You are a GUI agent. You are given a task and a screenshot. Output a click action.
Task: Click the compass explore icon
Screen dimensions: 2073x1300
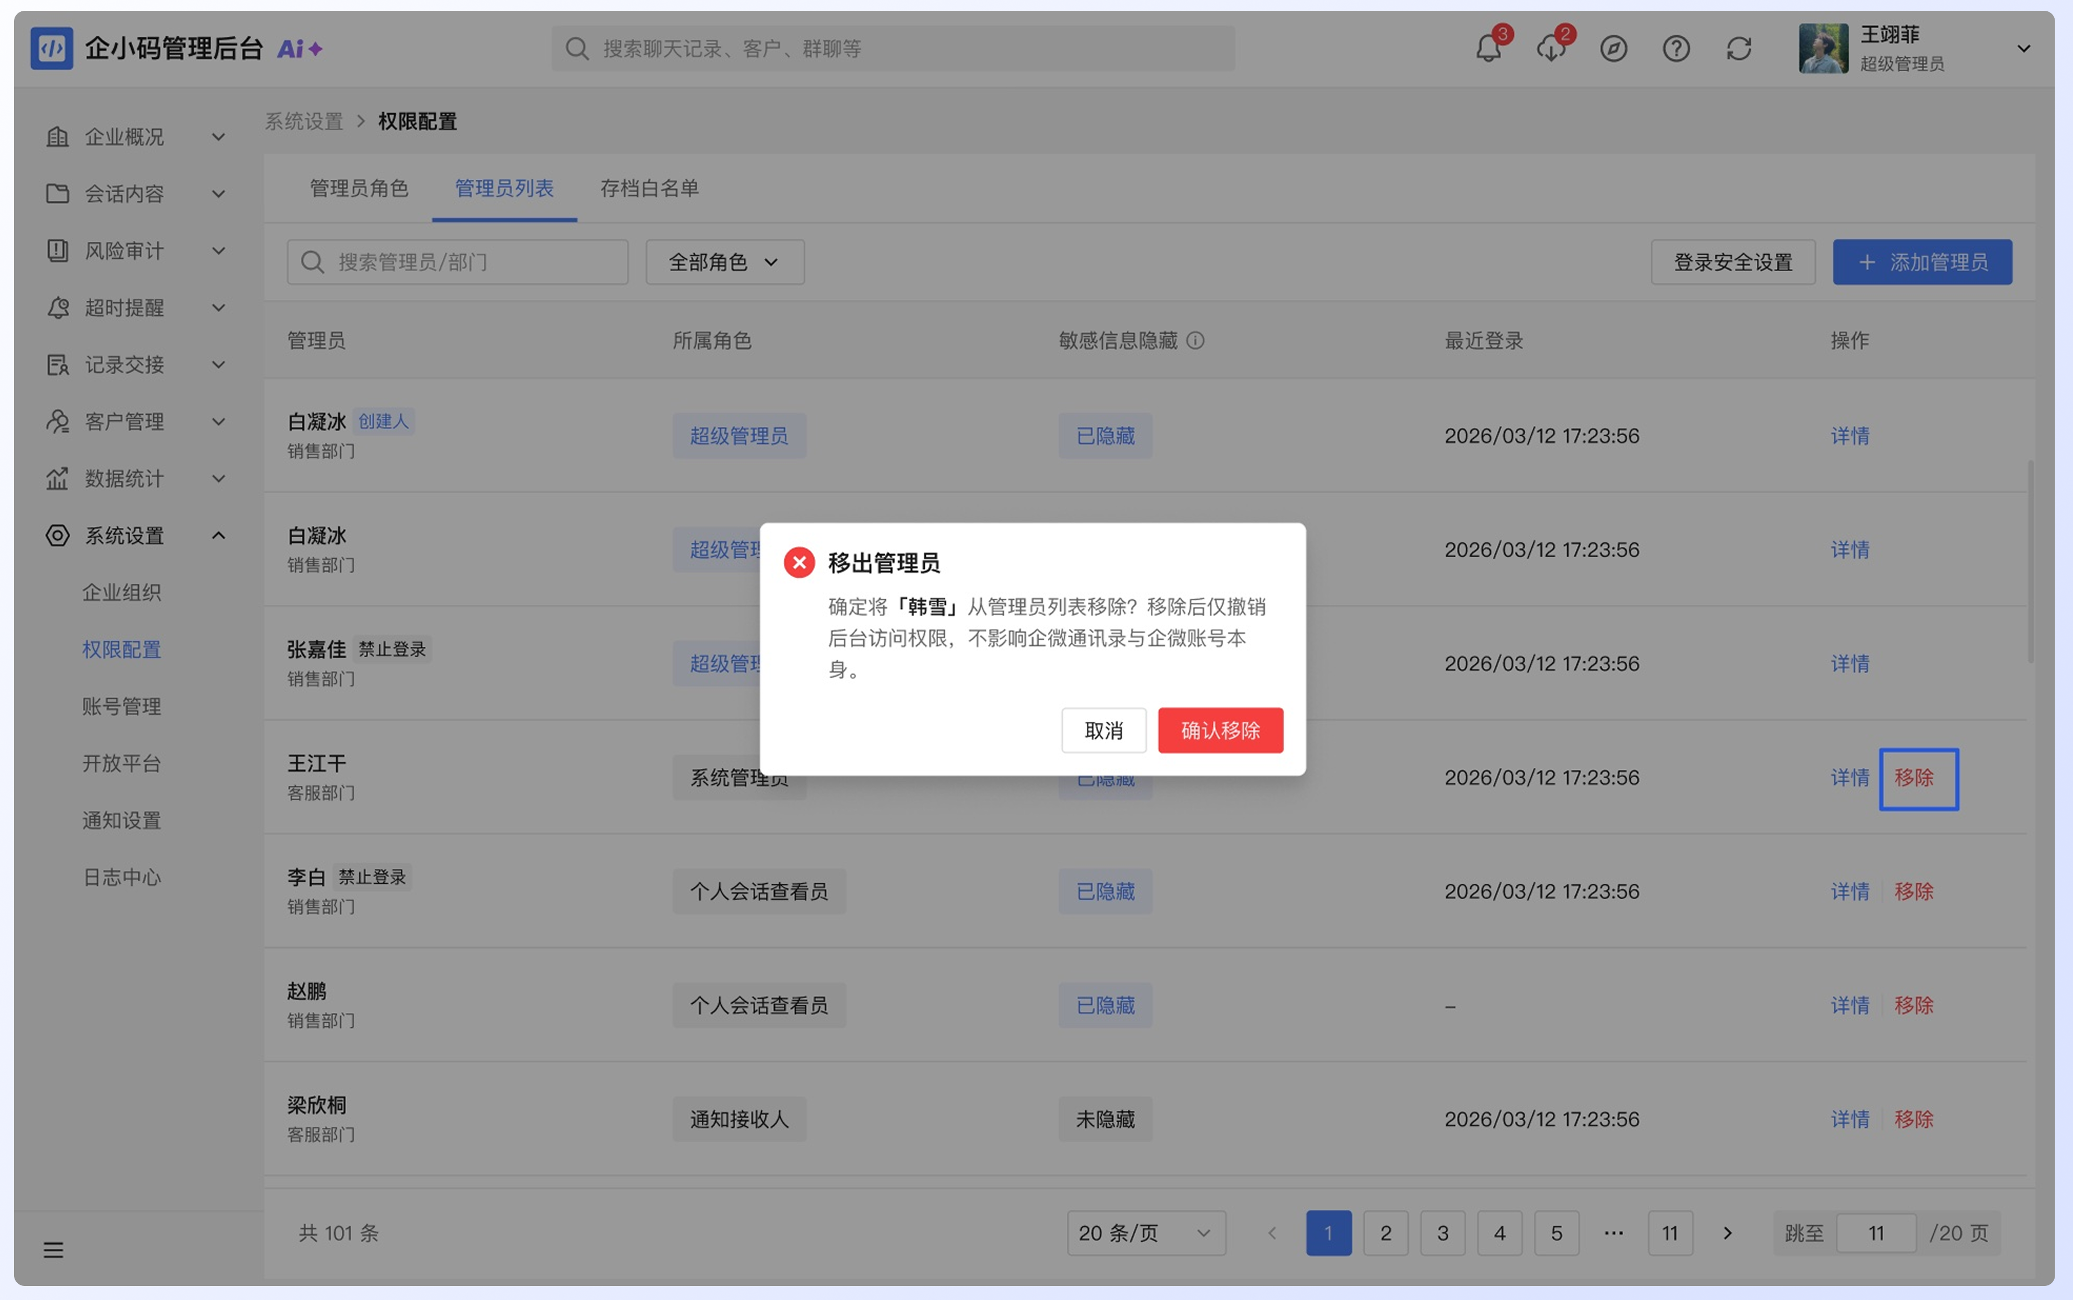[1614, 48]
